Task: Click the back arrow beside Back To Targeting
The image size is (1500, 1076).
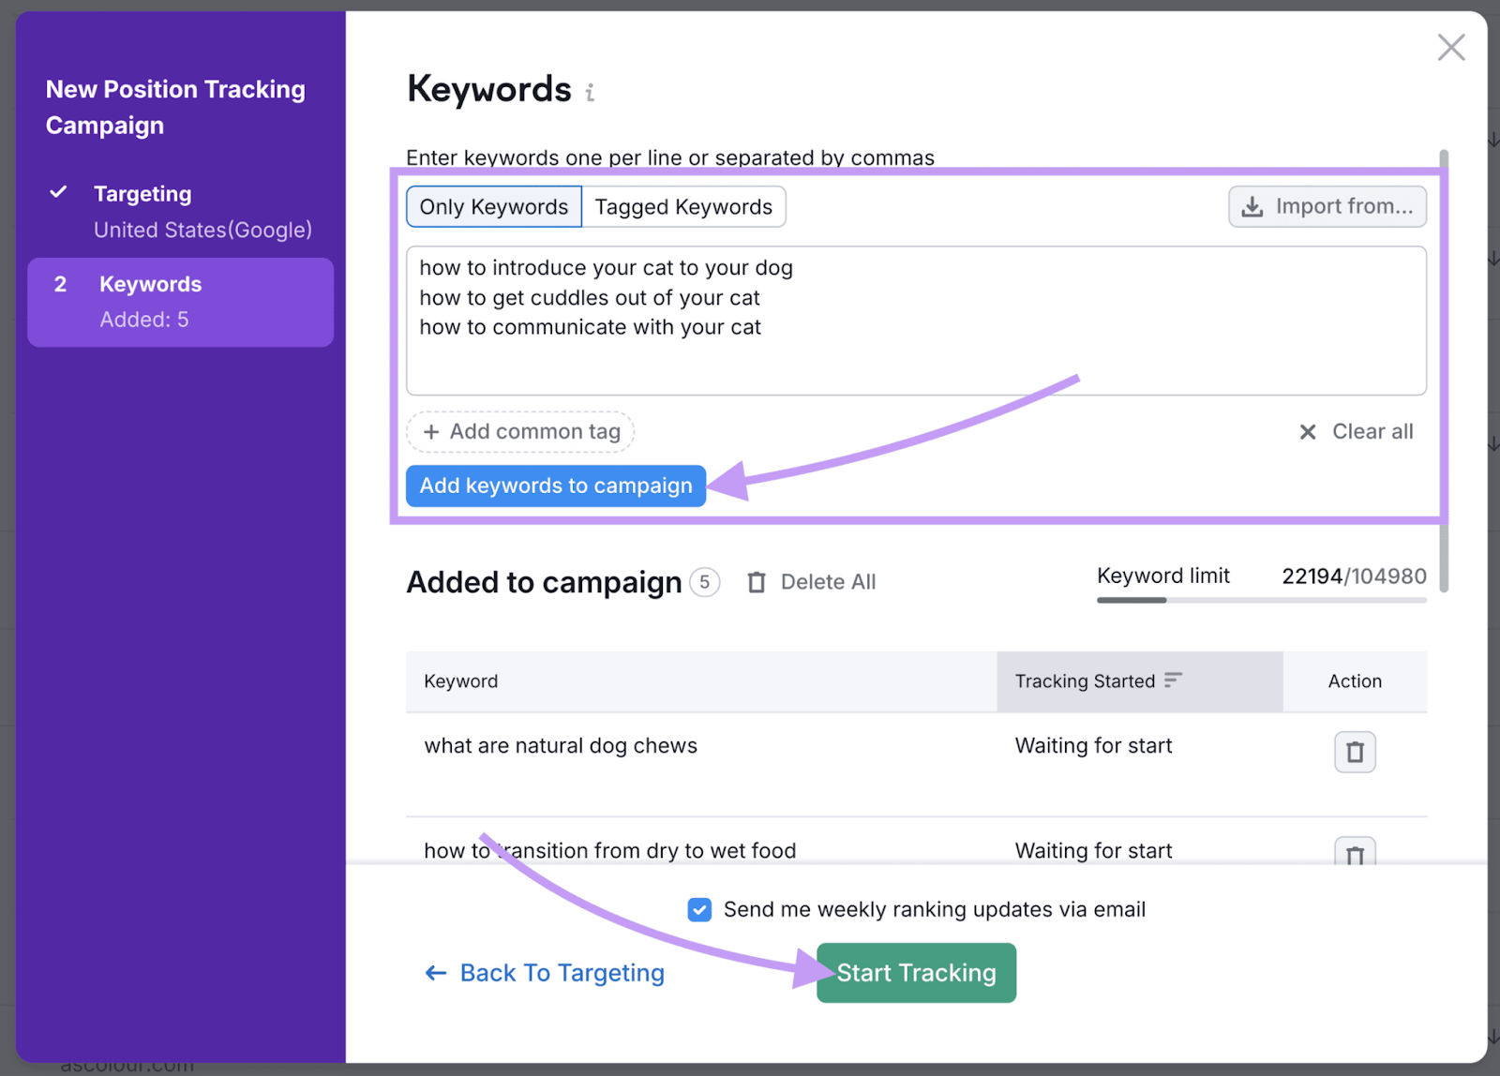Action: point(436,973)
